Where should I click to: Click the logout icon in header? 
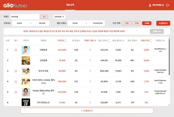167,5
